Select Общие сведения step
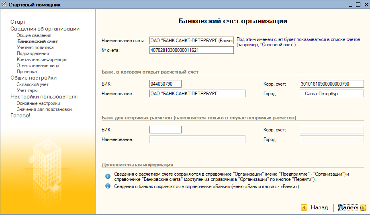Screen dimensions: 370x215 [x=34, y=35]
